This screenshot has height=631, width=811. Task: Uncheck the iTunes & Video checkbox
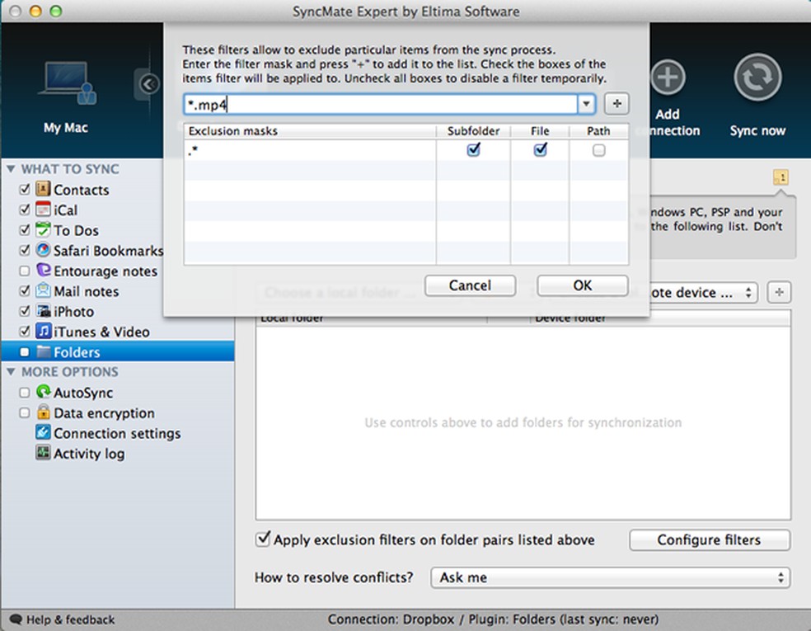click(x=24, y=331)
